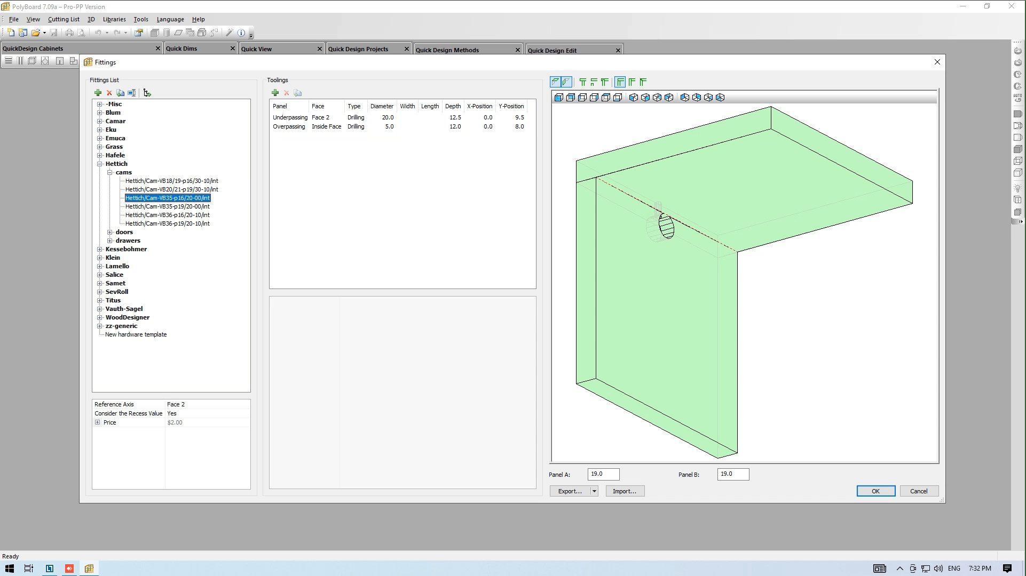Toggle the first panel display mode button
1026x576 pixels.
pos(556,82)
